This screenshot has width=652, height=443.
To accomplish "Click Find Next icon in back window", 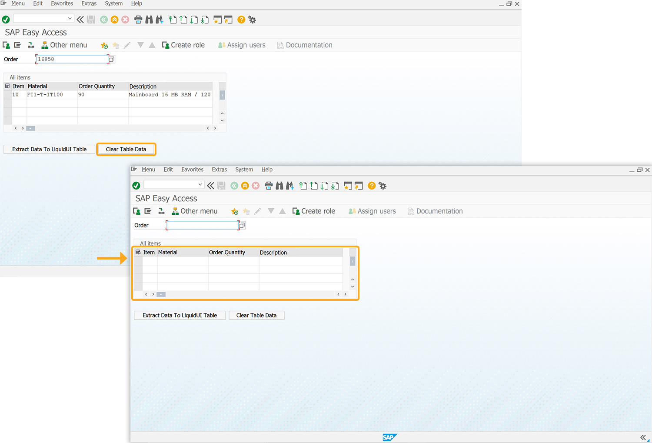I will [160, 20].
